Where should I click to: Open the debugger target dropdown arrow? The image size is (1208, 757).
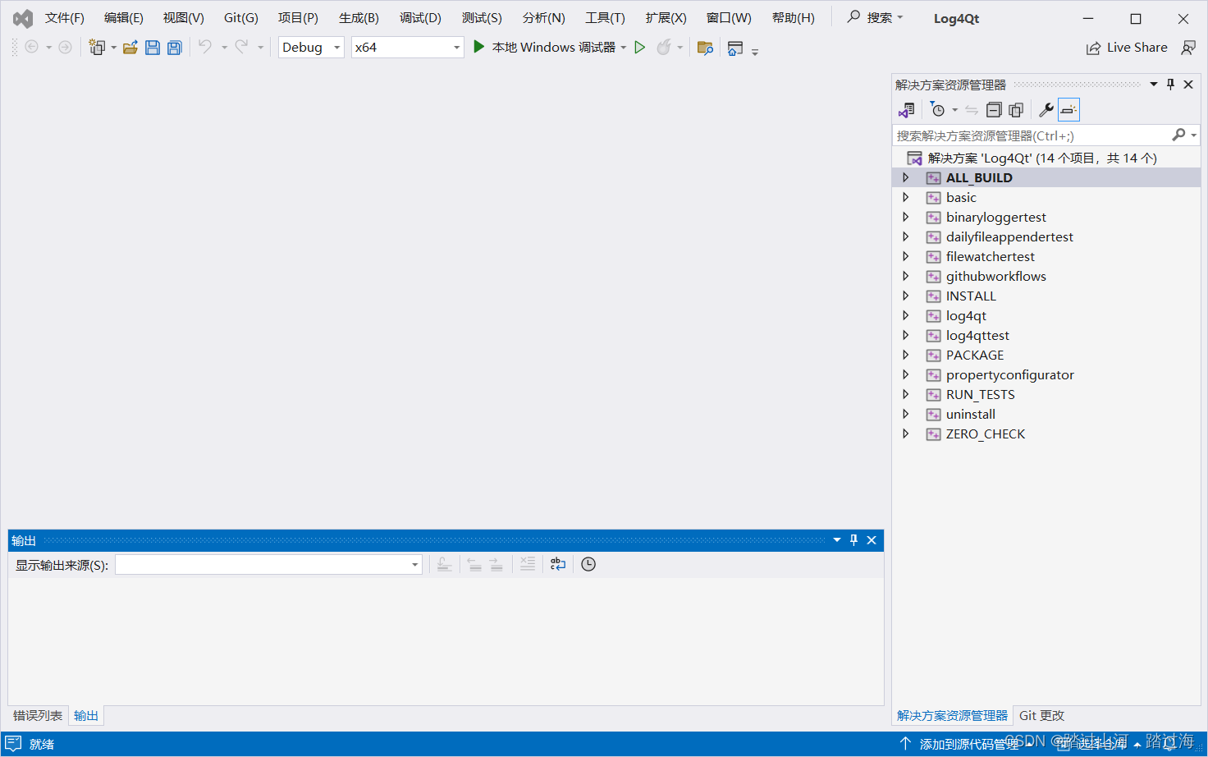click(624, 48)
